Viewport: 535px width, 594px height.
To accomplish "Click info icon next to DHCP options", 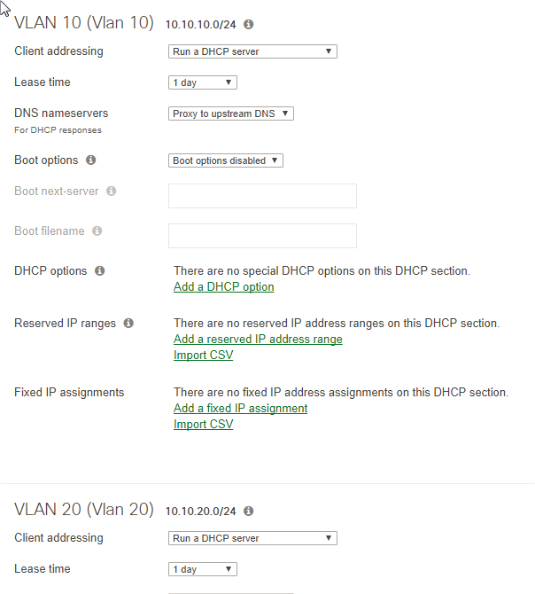I will (100, 270).
